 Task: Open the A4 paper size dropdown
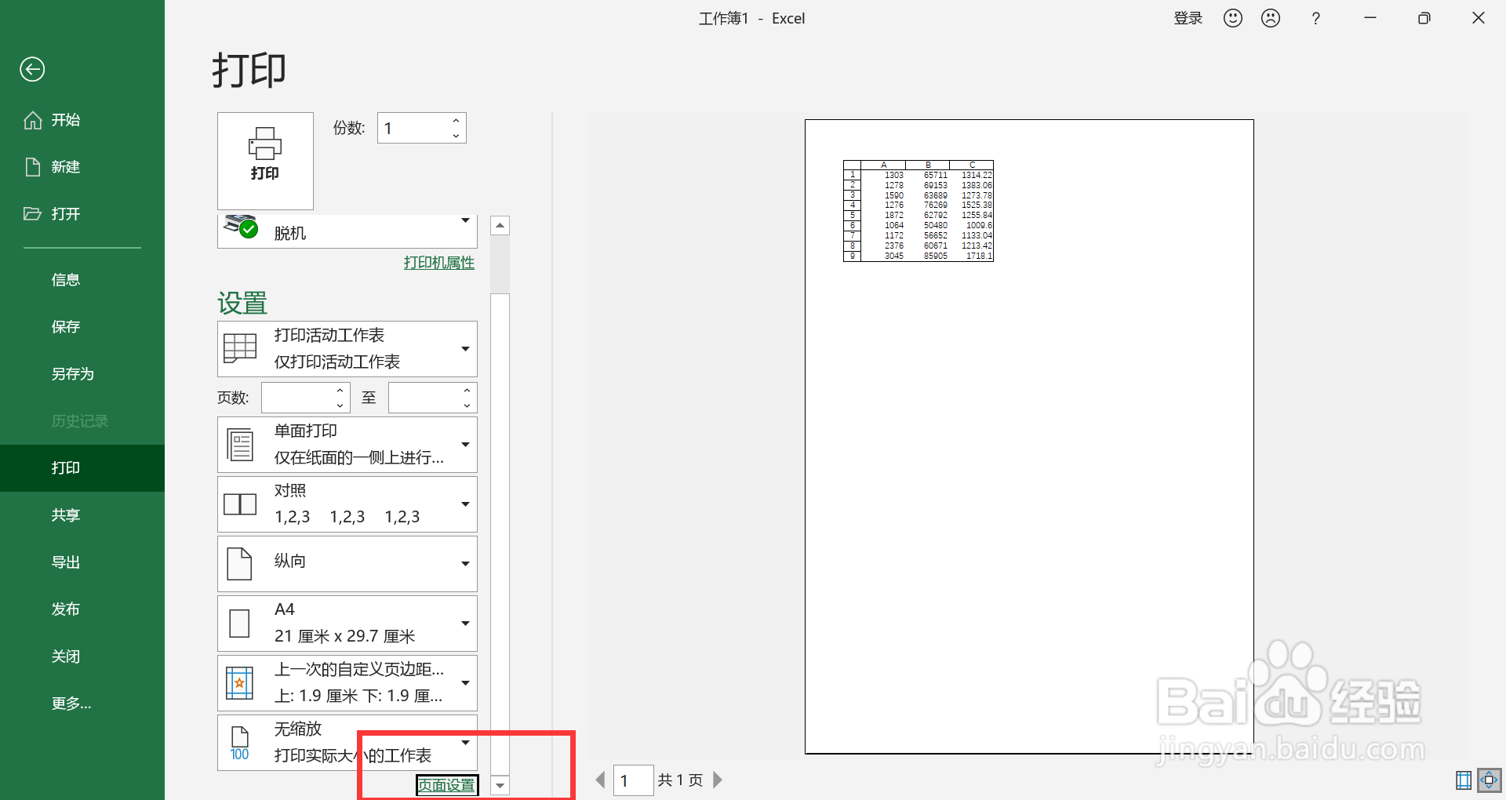click(347, 624)
